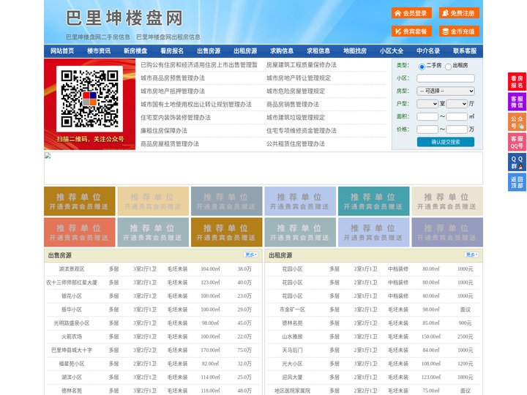Select the 出租房 radio button
Viewport: 527px width, 395px height.
448,67
